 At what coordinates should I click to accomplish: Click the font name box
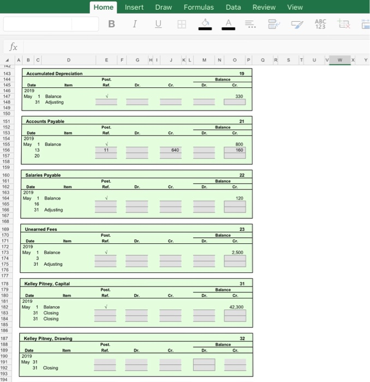tap(38, 24)
